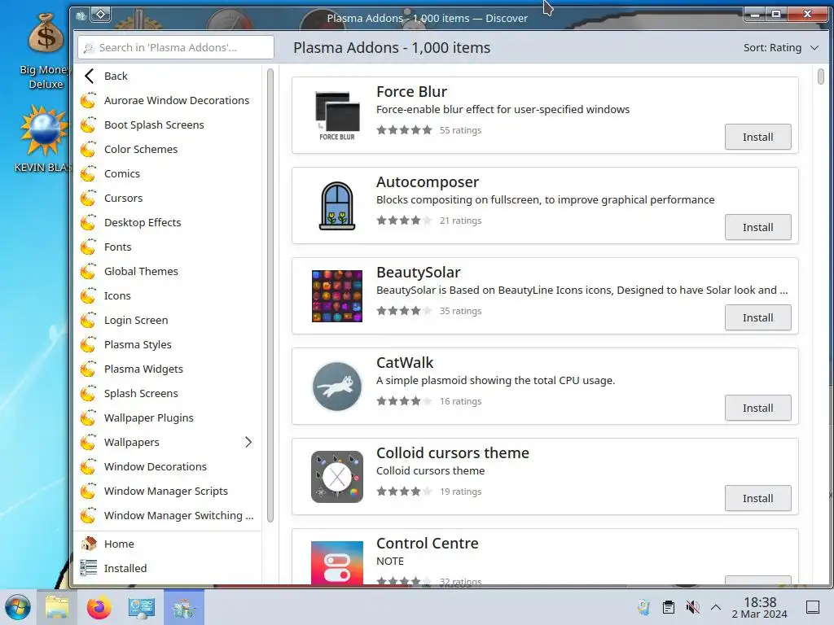Open Global Themes category

coord(168,272)
